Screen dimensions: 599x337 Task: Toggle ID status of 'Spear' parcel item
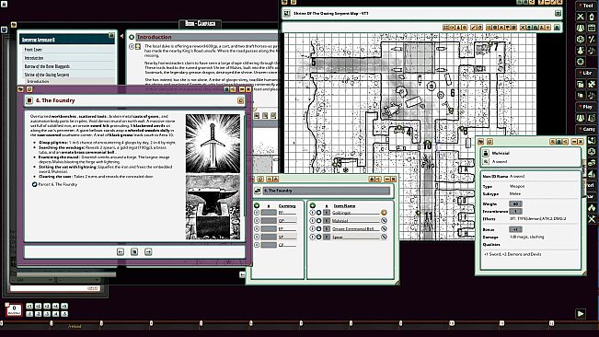pos(318,237)
